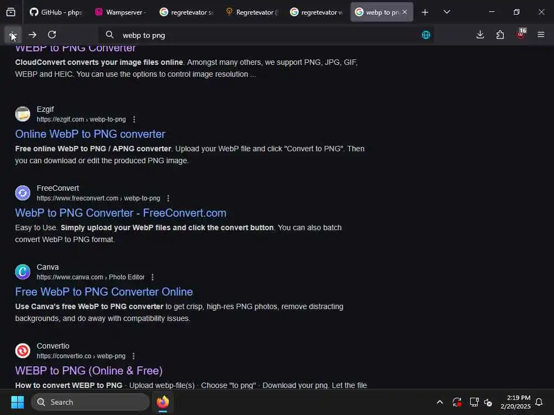Click the FreeConvert site name

(x=58, y=188)
